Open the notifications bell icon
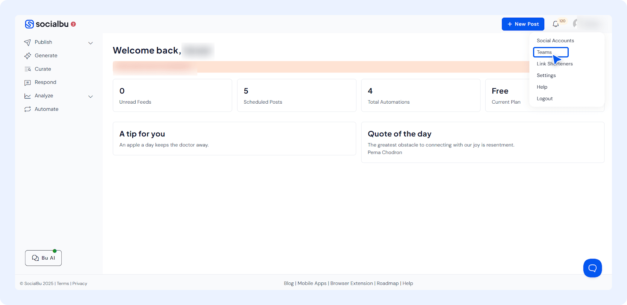627x305 pixels. pos(556,24)
